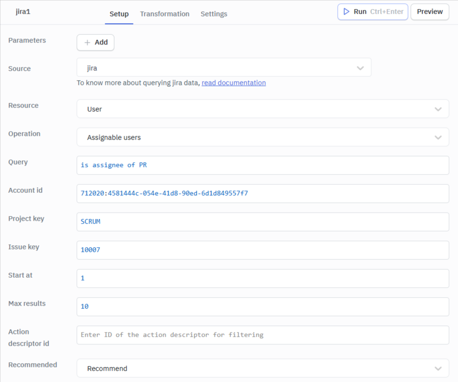
Task: Click the Recommended label
Action: (x=33, y=365)
